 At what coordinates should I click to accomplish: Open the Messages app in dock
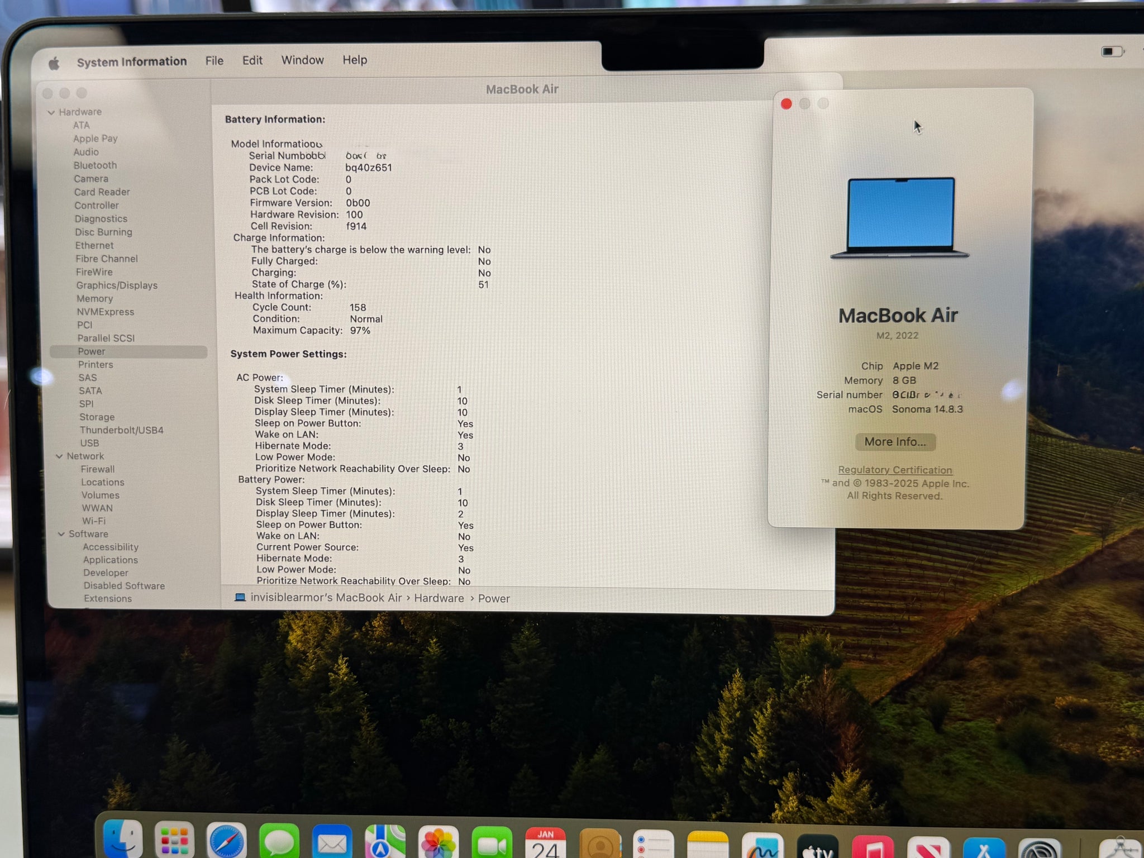point(279,842)
